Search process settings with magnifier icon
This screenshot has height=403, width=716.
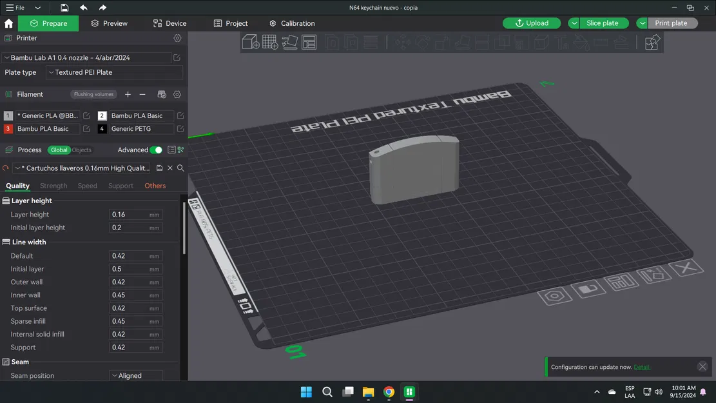pyautogui.click(x=180, y=168)
